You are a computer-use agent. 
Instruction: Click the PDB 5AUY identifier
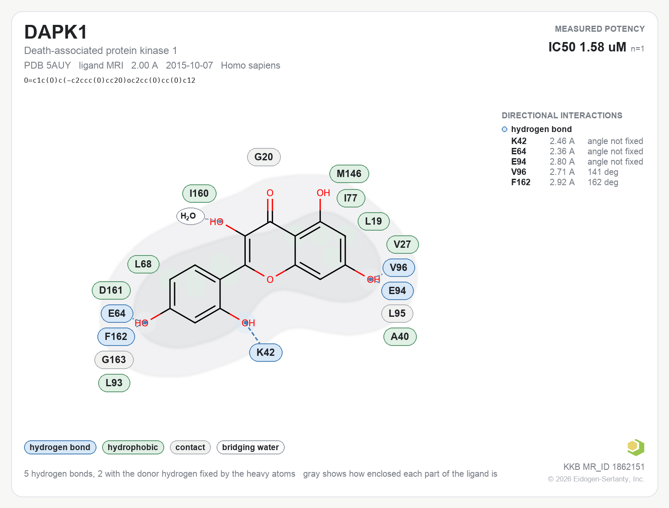tap(48, 65)
